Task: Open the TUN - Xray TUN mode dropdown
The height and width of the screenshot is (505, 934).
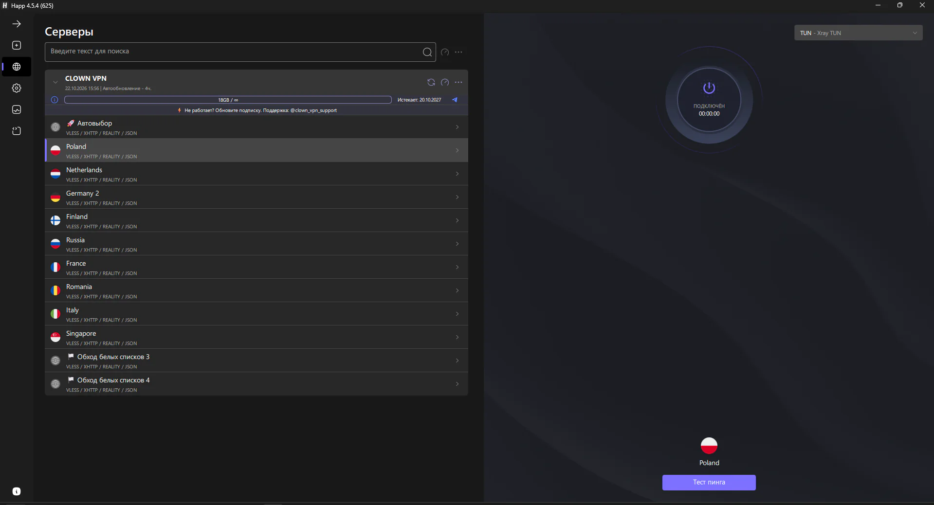Action: click(858, 33)
